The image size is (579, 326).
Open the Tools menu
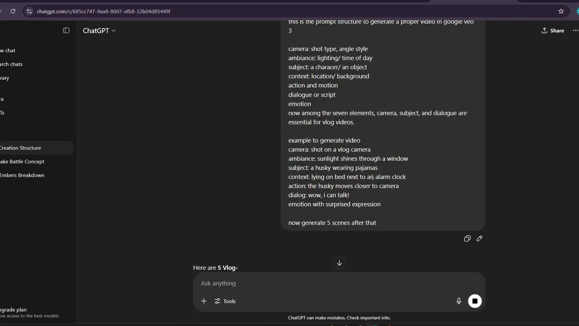tap(225, 301)
